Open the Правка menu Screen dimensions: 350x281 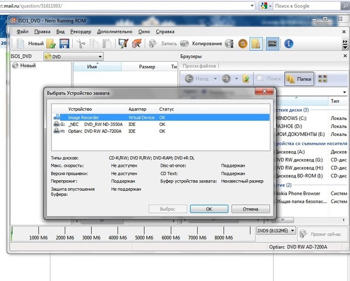(42, 31)
